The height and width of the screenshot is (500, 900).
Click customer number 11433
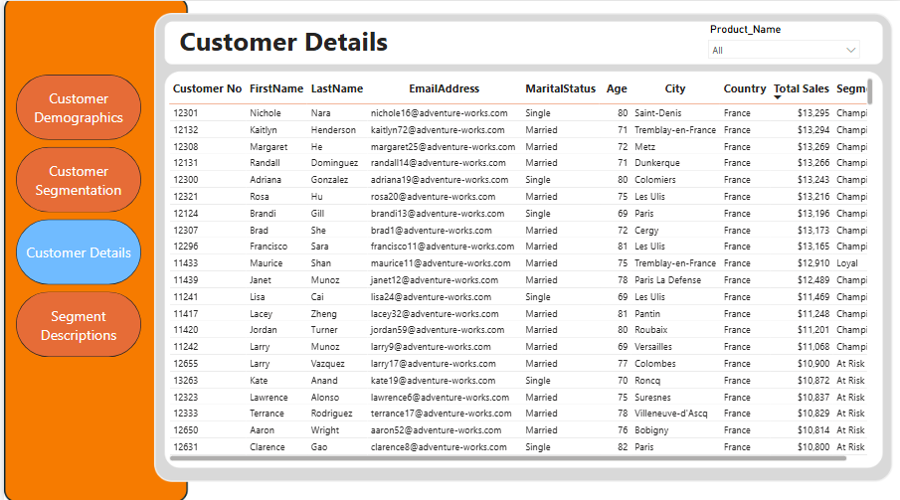coord(185,262)
